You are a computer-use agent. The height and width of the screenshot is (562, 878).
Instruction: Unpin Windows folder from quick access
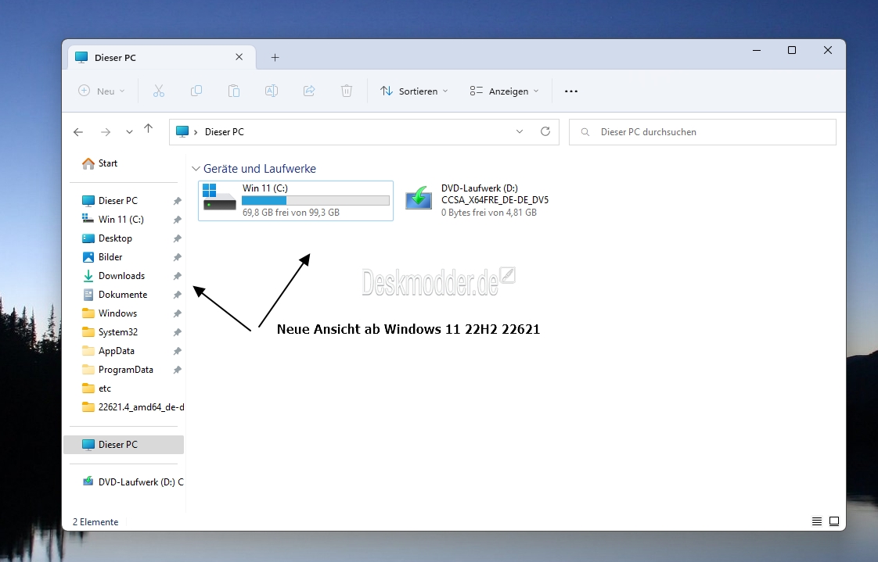[x=178, y=313]
